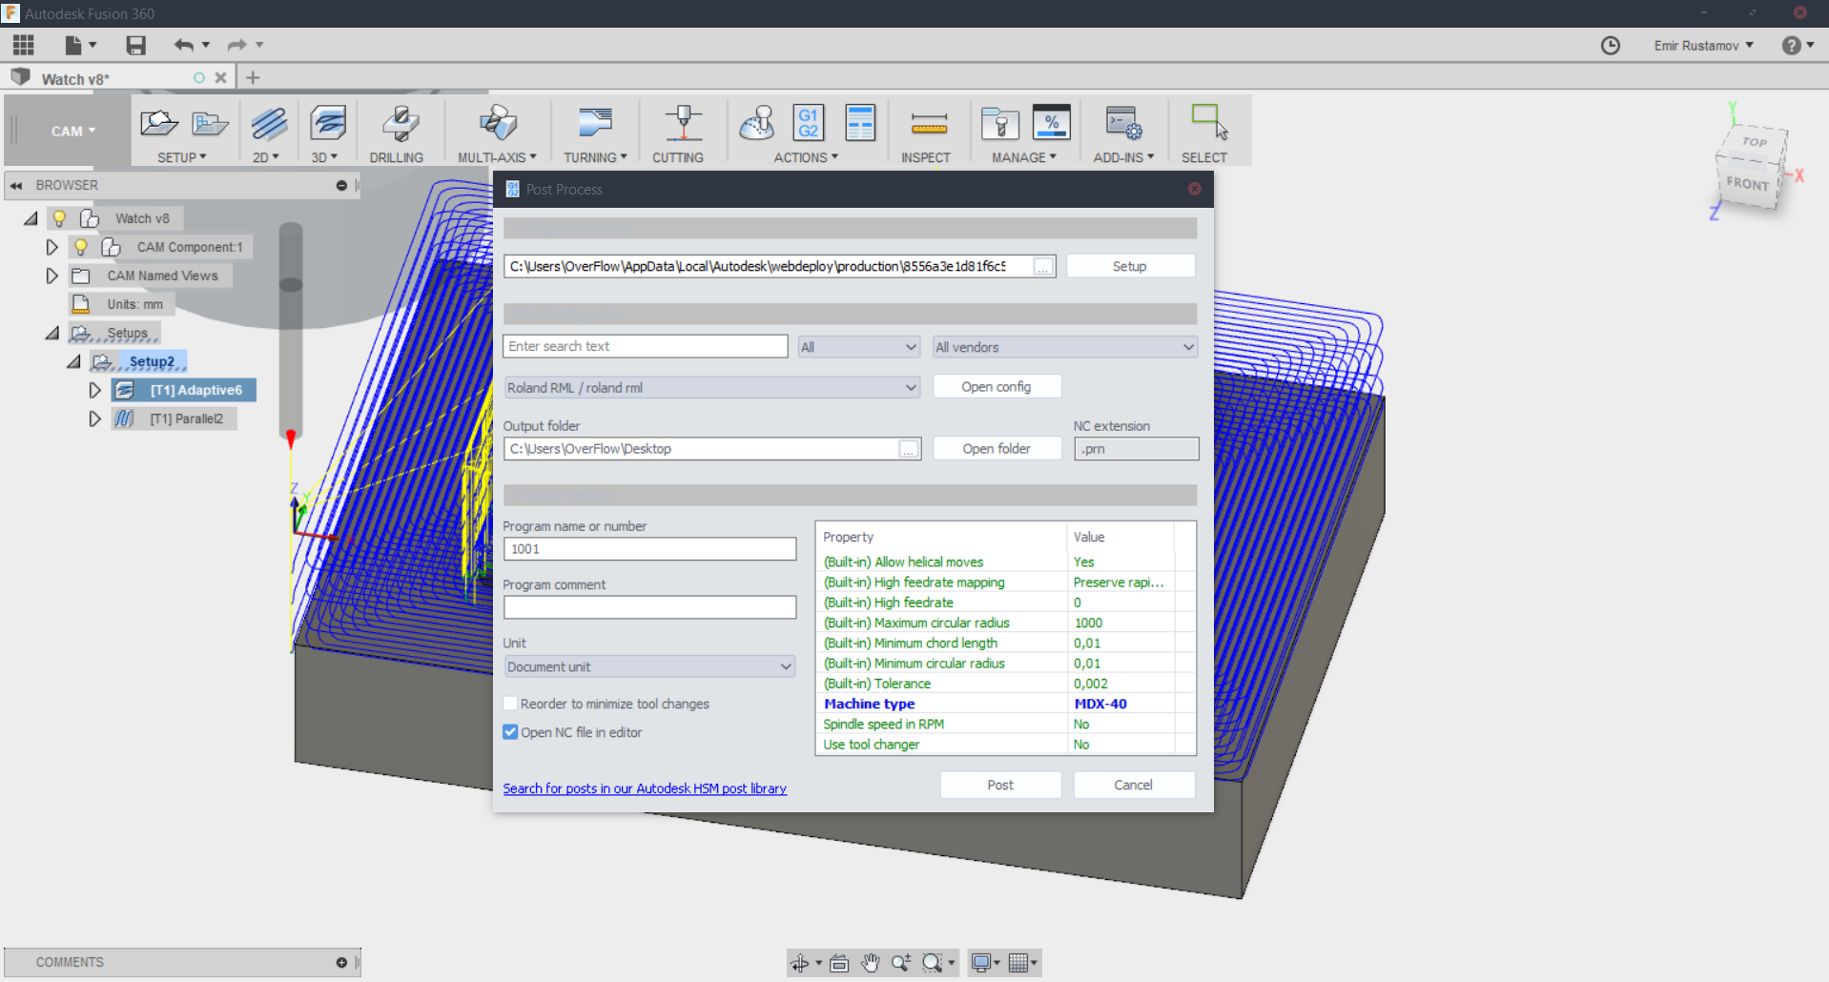Select the Cutting tool icon

tap(683, 124)
